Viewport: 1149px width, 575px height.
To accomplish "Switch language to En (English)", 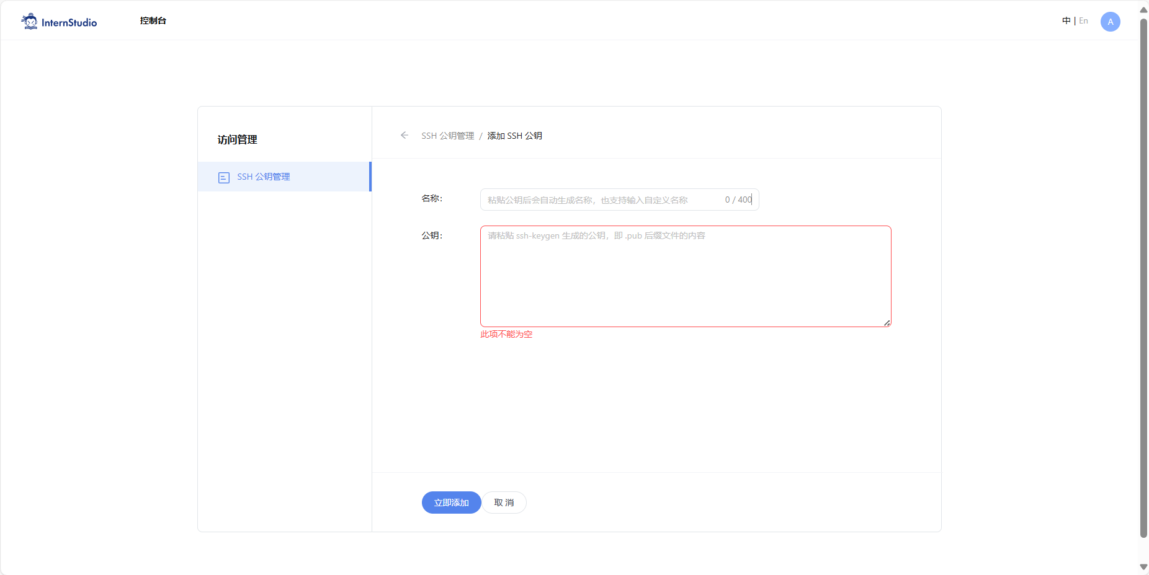I will [1083, 21].
